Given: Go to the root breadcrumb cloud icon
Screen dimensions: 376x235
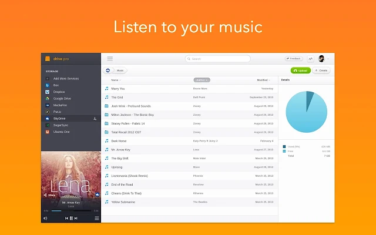Looking at the screenshot, I should [108, 70].
